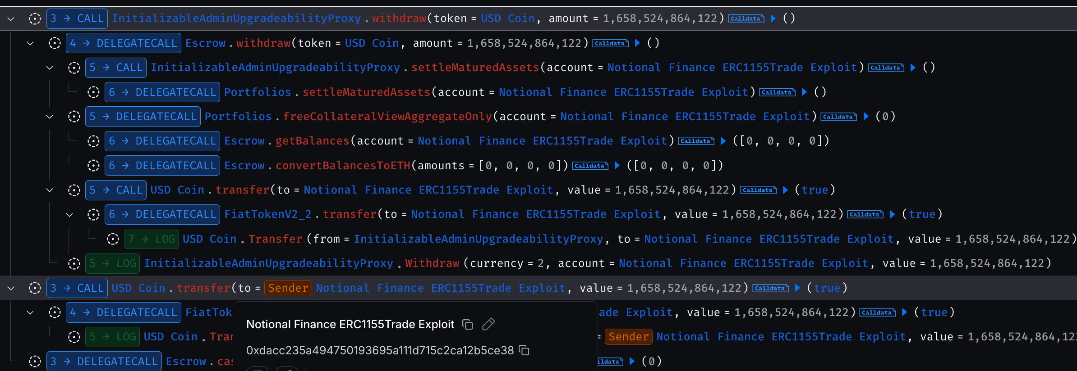Click target icon on convertBalancesToETH row
The width and height of the screenshot is (1077, 371).
point(93,166)
